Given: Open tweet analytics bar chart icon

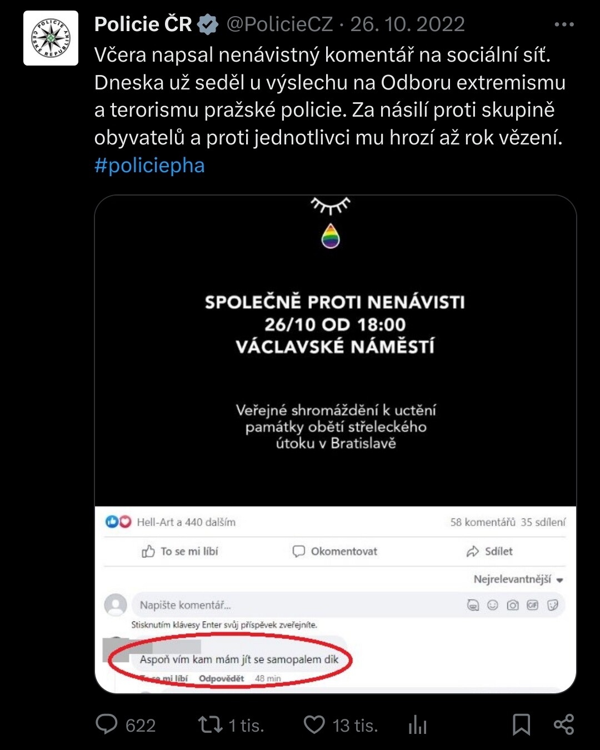Looking at the screenshot, I should (x=418, y=724).
